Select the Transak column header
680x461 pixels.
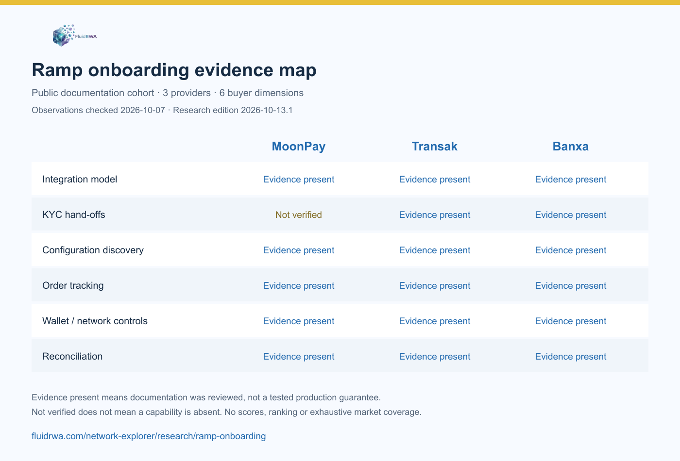435,147
